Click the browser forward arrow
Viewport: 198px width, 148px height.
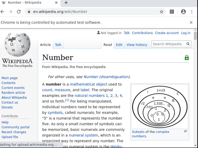click(x=11, y=12)
